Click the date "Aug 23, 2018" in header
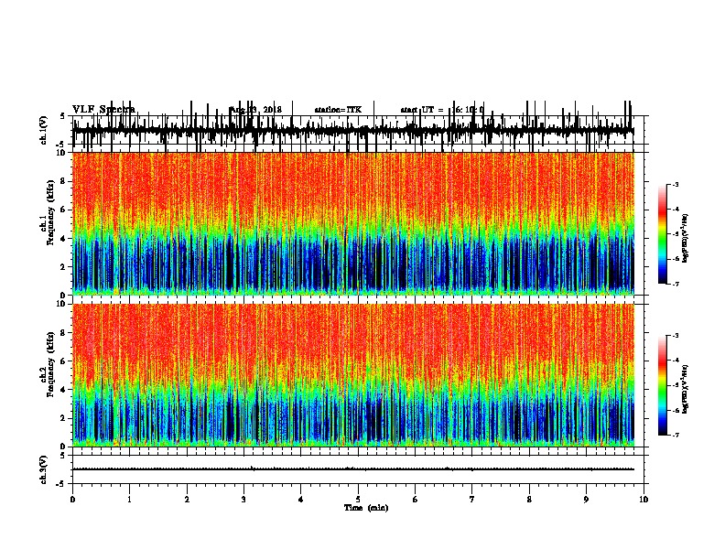725x560 pixels. 255,110
